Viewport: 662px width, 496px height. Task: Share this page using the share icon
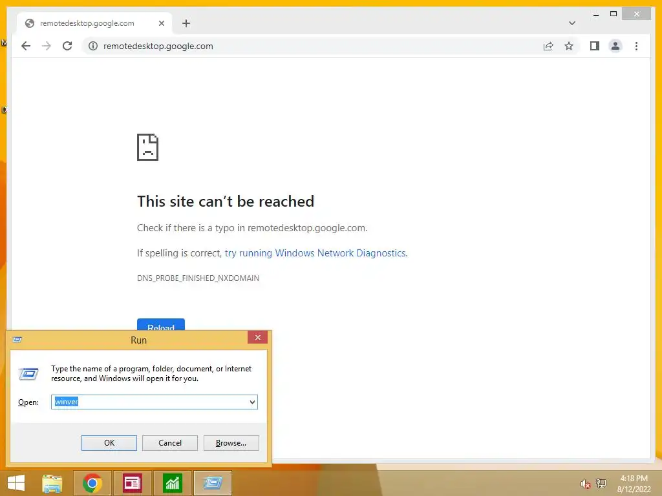click(x=548, y=46)
